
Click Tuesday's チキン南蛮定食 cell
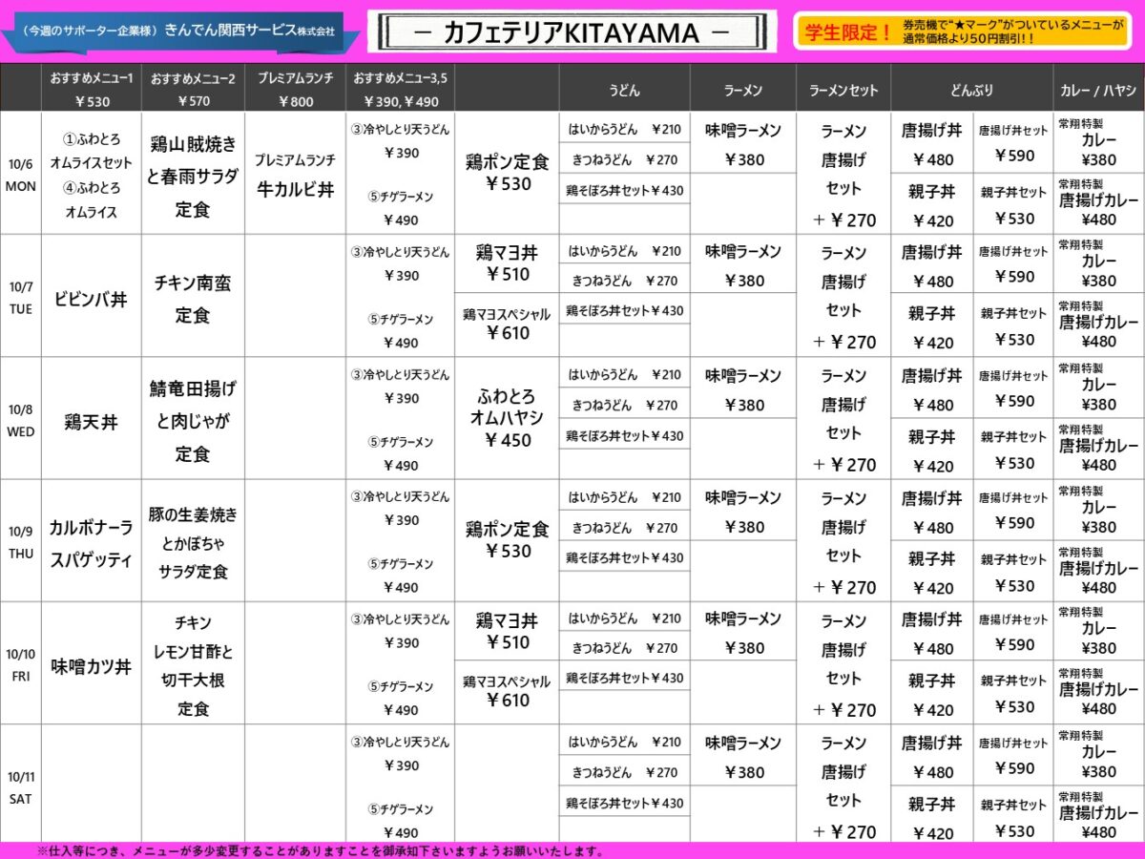pyautogui.click(x=193, y=300)
